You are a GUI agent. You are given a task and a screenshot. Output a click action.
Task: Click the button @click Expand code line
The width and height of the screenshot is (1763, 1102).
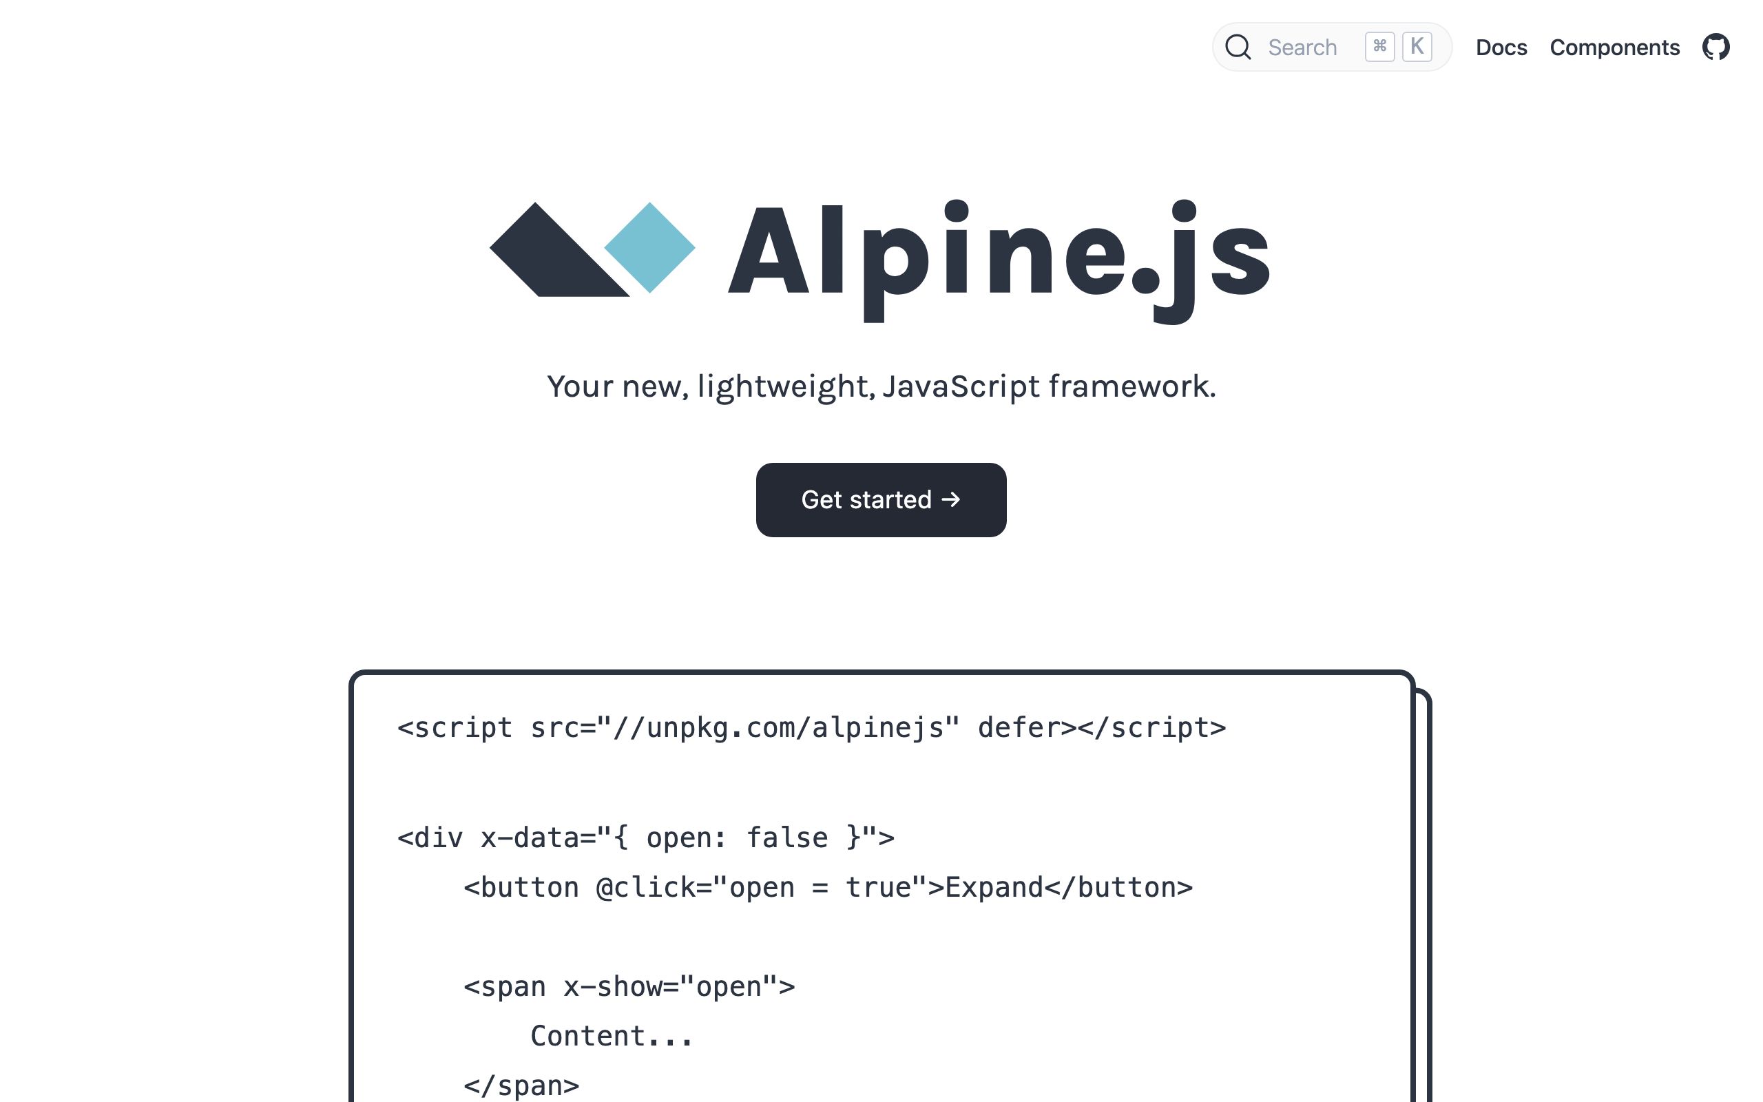pyautogui.click(x=828, y=888)
